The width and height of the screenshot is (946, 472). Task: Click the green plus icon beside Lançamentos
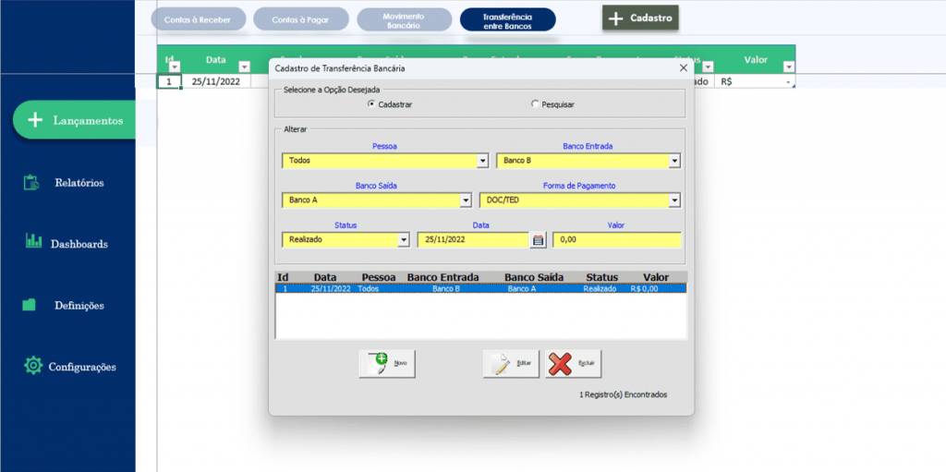click(x=36, y=120)
